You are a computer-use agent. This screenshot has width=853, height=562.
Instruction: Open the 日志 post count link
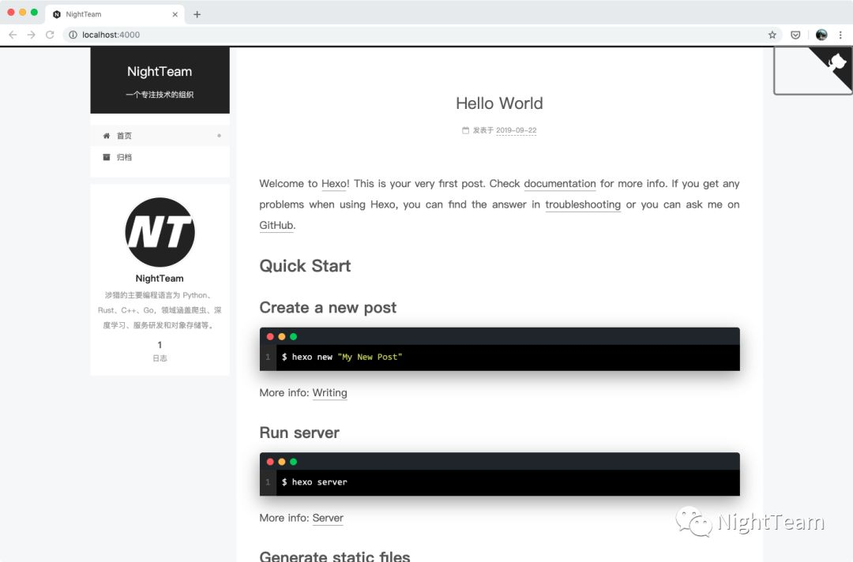tap(160, 351)
